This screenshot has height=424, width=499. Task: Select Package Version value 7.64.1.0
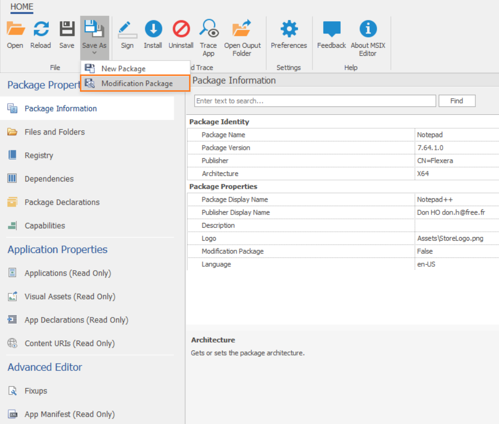(430, 148)
